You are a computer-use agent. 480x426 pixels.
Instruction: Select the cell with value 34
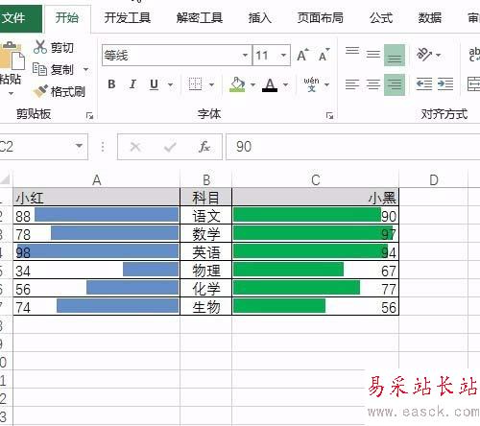point(96,270)
